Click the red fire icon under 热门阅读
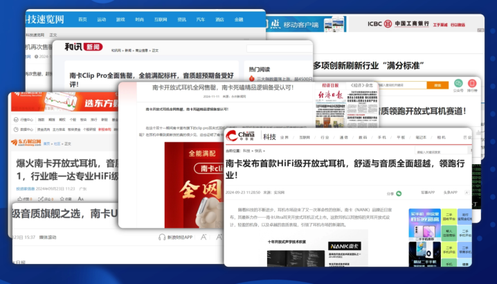 [252, 79]
